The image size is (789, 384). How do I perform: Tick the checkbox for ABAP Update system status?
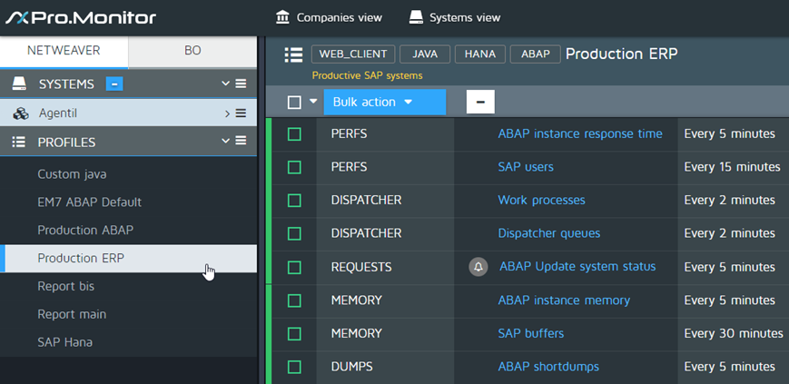[x=294, y=267]
